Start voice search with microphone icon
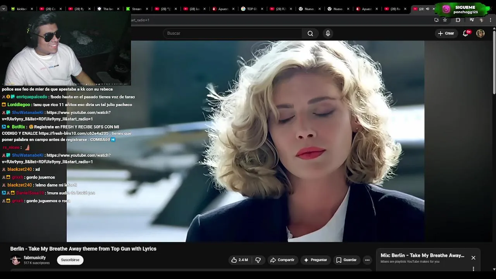The width and height of the screenshot is (496, 279). [328, 33]
